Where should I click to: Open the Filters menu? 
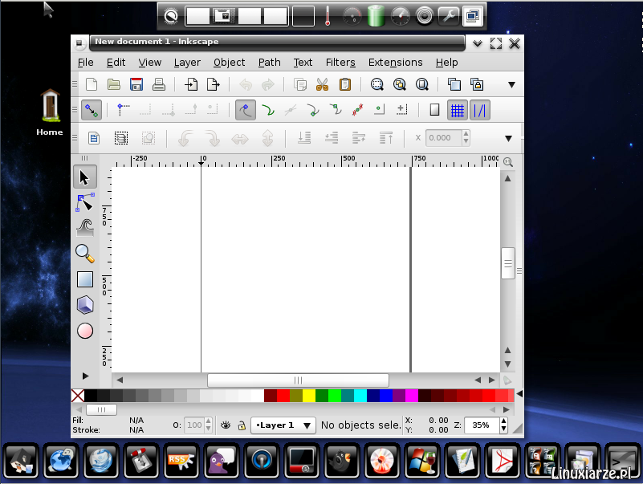pos(340,62)
